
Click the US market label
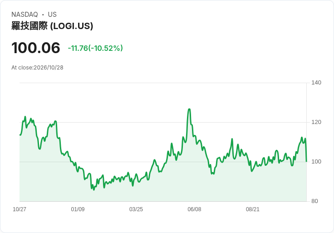point(52,15)
